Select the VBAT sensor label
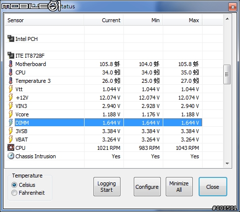The height and width of the screenshot is (212, 240). pyautogui.click(x=22, y=140)
